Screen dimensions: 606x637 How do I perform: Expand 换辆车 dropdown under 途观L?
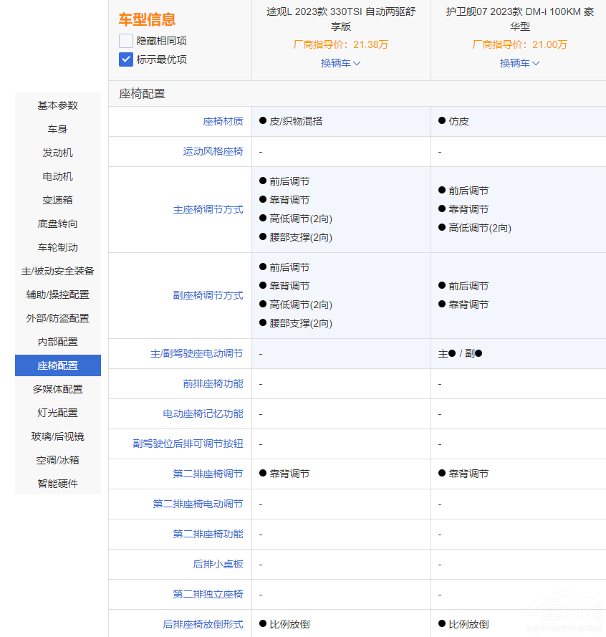point(340,64)
